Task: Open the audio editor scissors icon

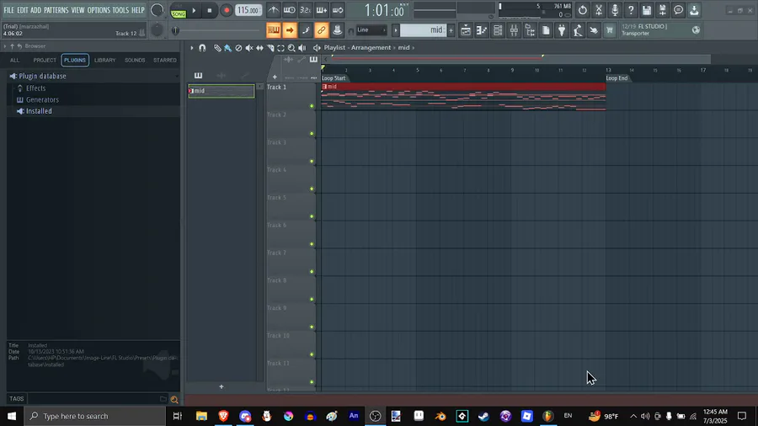Action: pyautogui.click(x=599, y=10)
